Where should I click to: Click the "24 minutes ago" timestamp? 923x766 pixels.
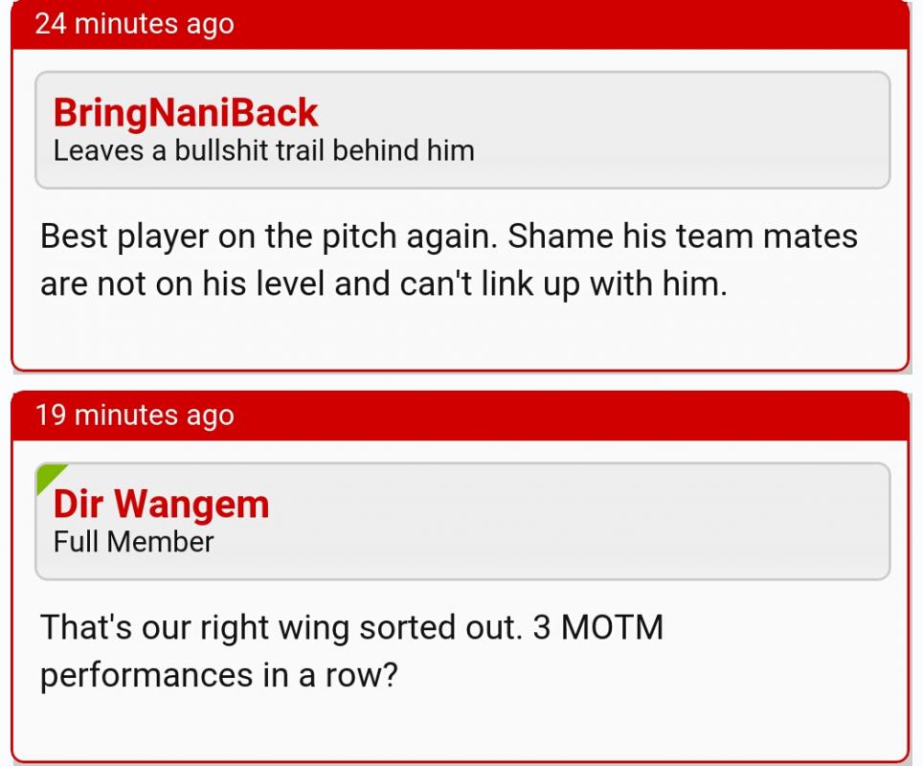(x=134, y=24)
